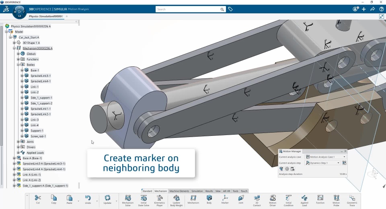Open the 3DEXPERIENCE compass
386x209 pixels.
(19, 12)
